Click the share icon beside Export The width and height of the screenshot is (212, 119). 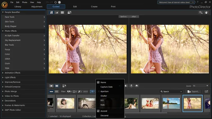tap(206, 91)
